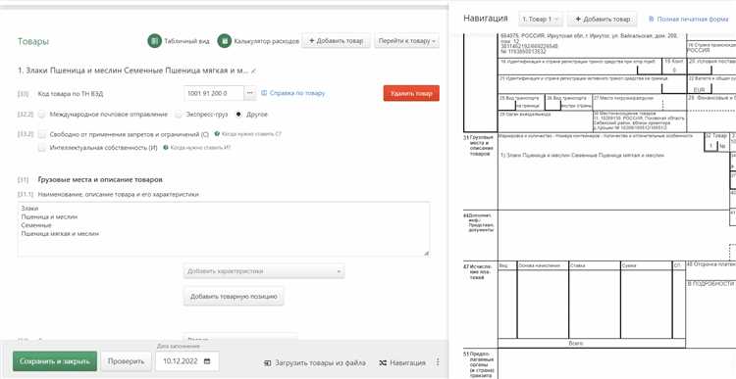Open the Калькулятор расходов expense calculator

[x=258, y=41]
